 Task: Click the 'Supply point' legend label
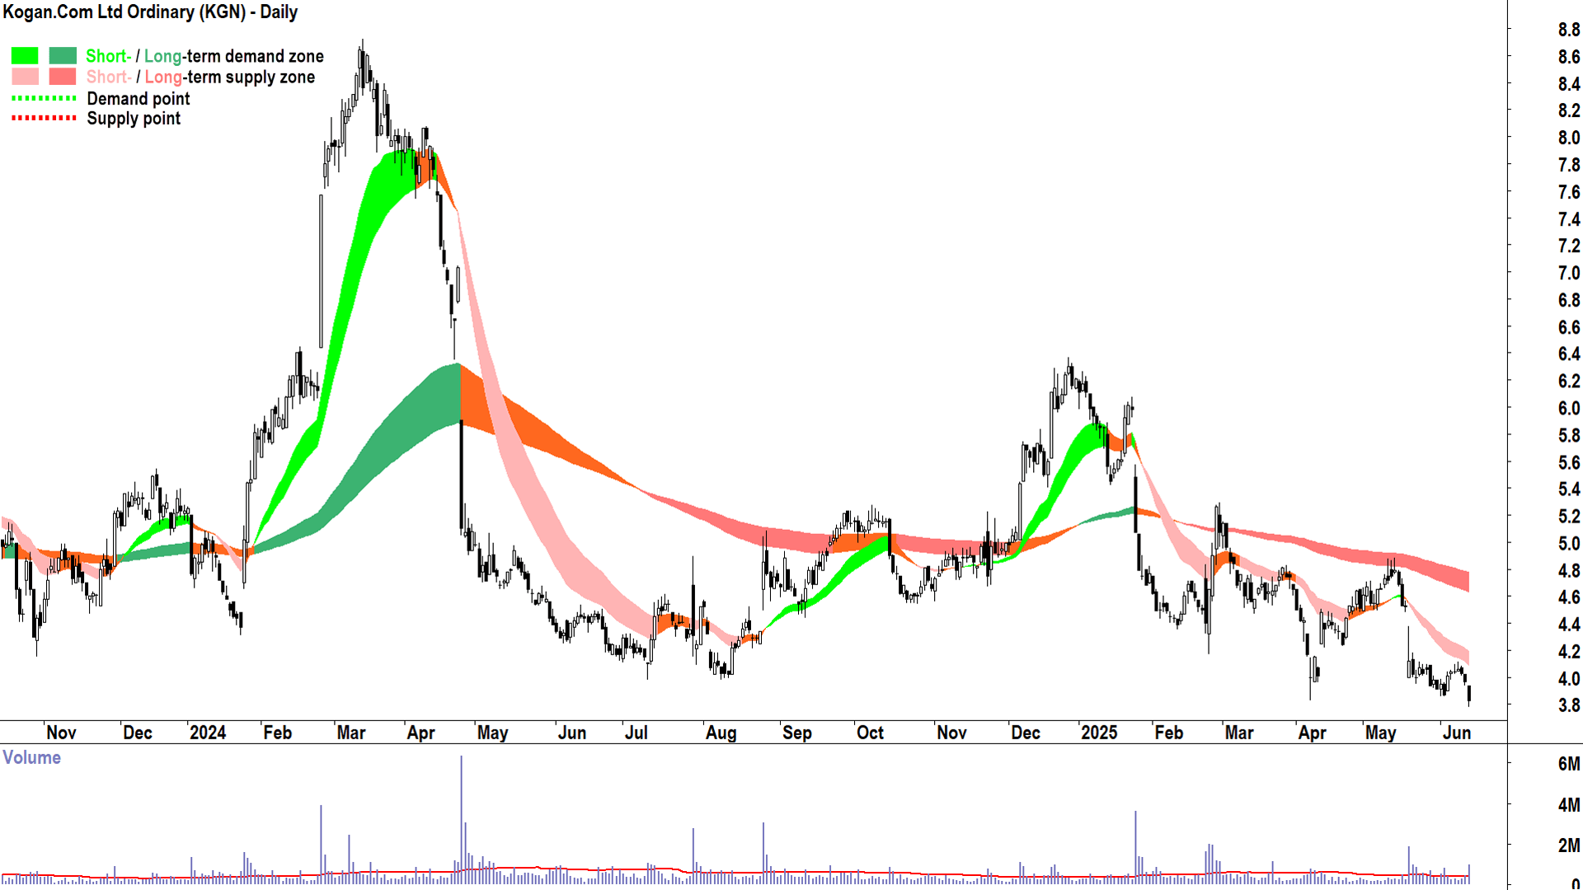(134, 118)
